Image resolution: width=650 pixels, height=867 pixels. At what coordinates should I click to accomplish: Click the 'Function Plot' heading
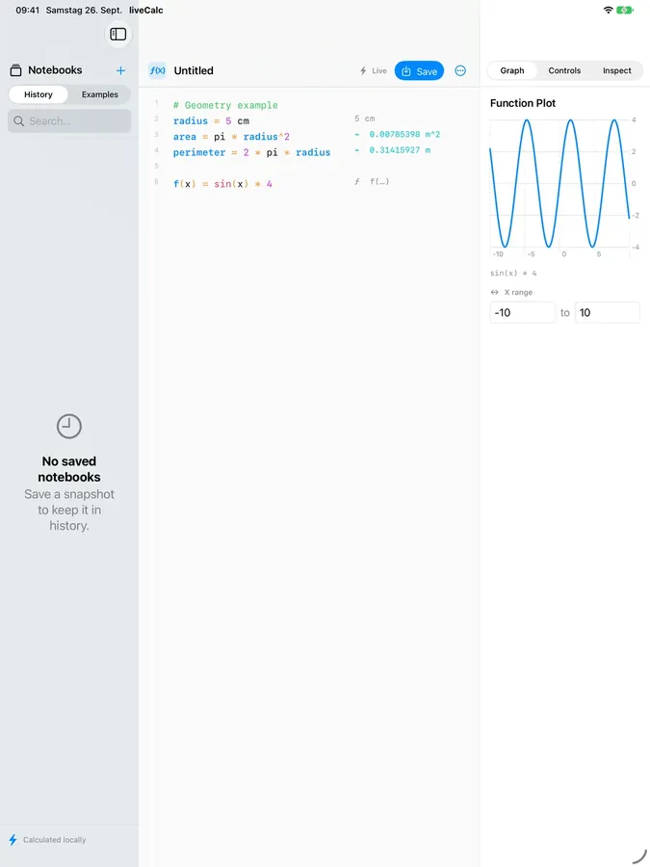tap(522, 103)
